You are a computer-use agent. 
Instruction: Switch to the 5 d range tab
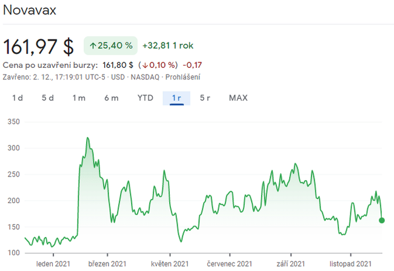click(x=48, y=98)
